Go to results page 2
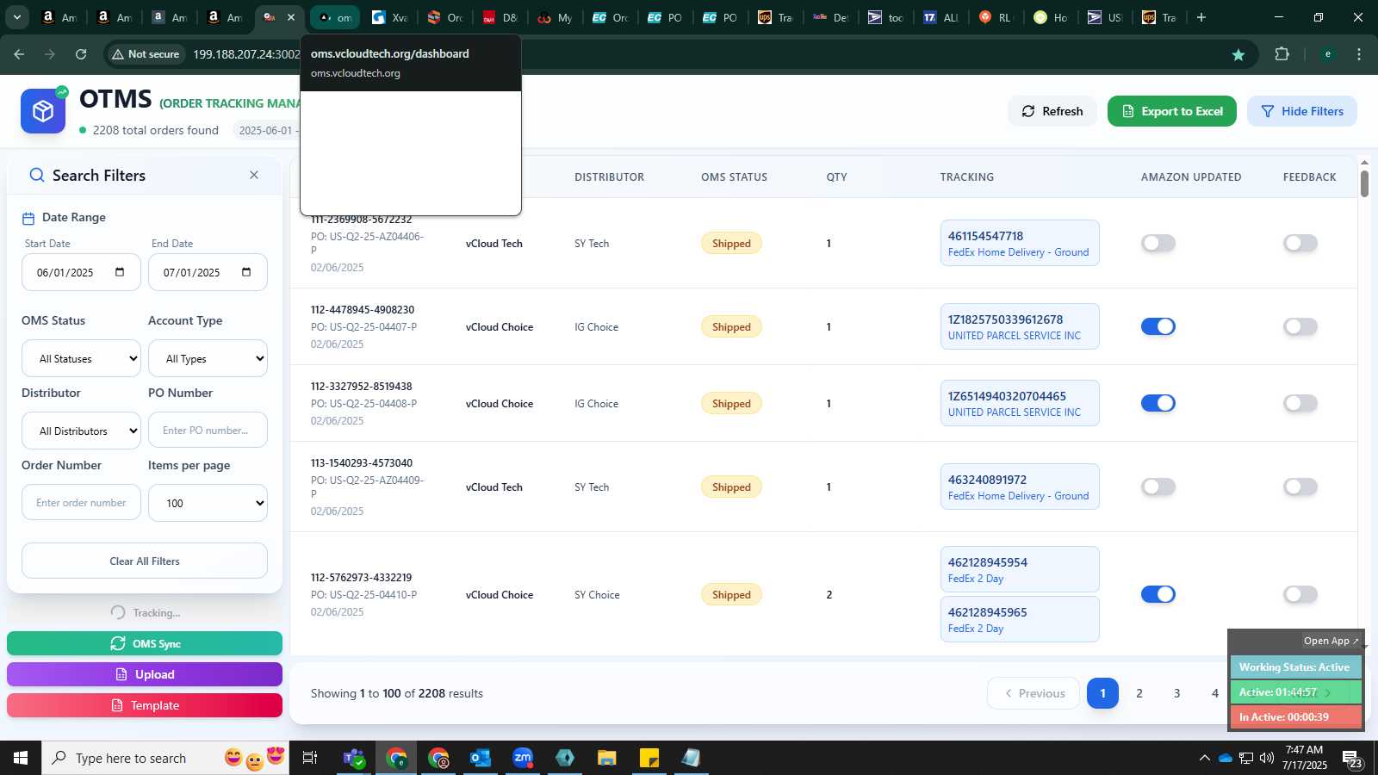Viewport: 1378px width, 775px height. [x=1139, y=693]
